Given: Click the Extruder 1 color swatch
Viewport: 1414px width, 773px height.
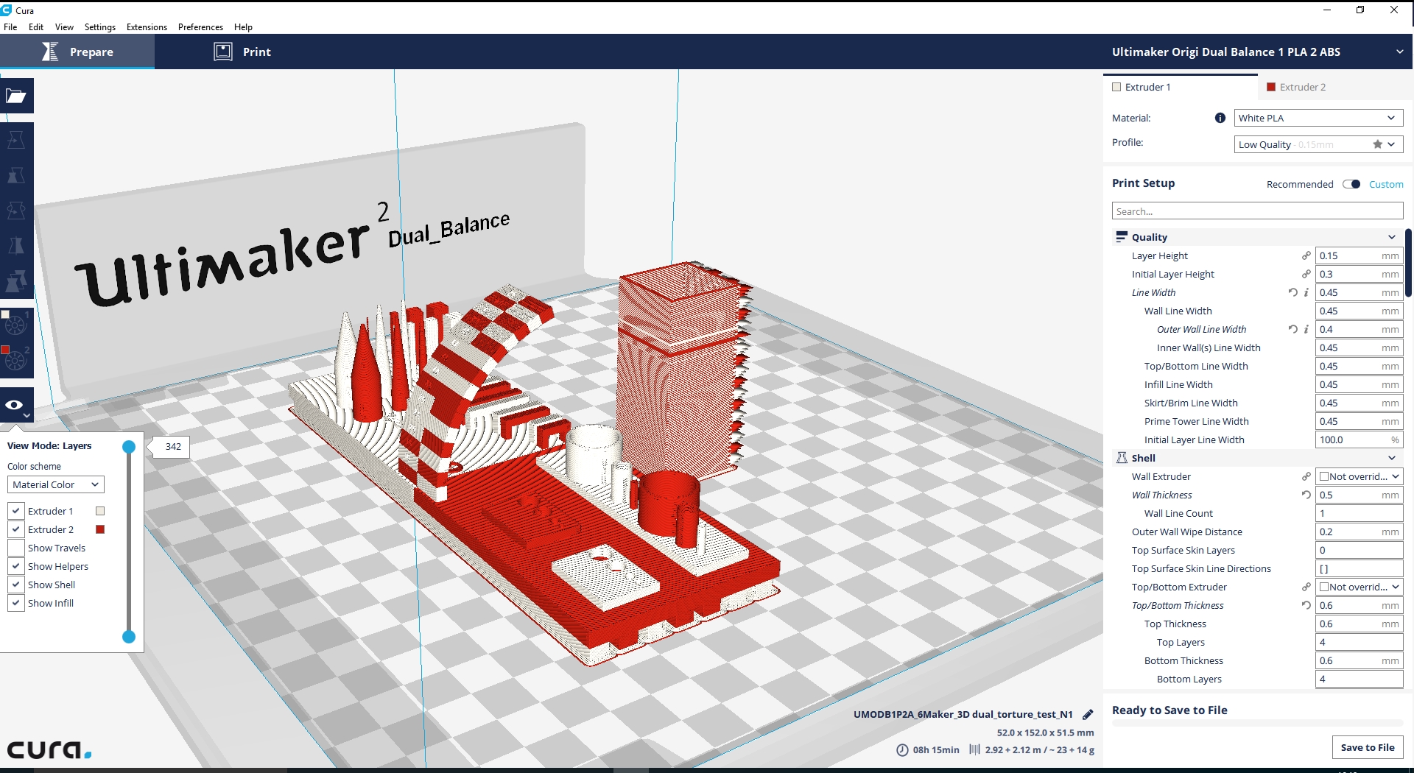Looking at the screenshot, I should 100,511.
